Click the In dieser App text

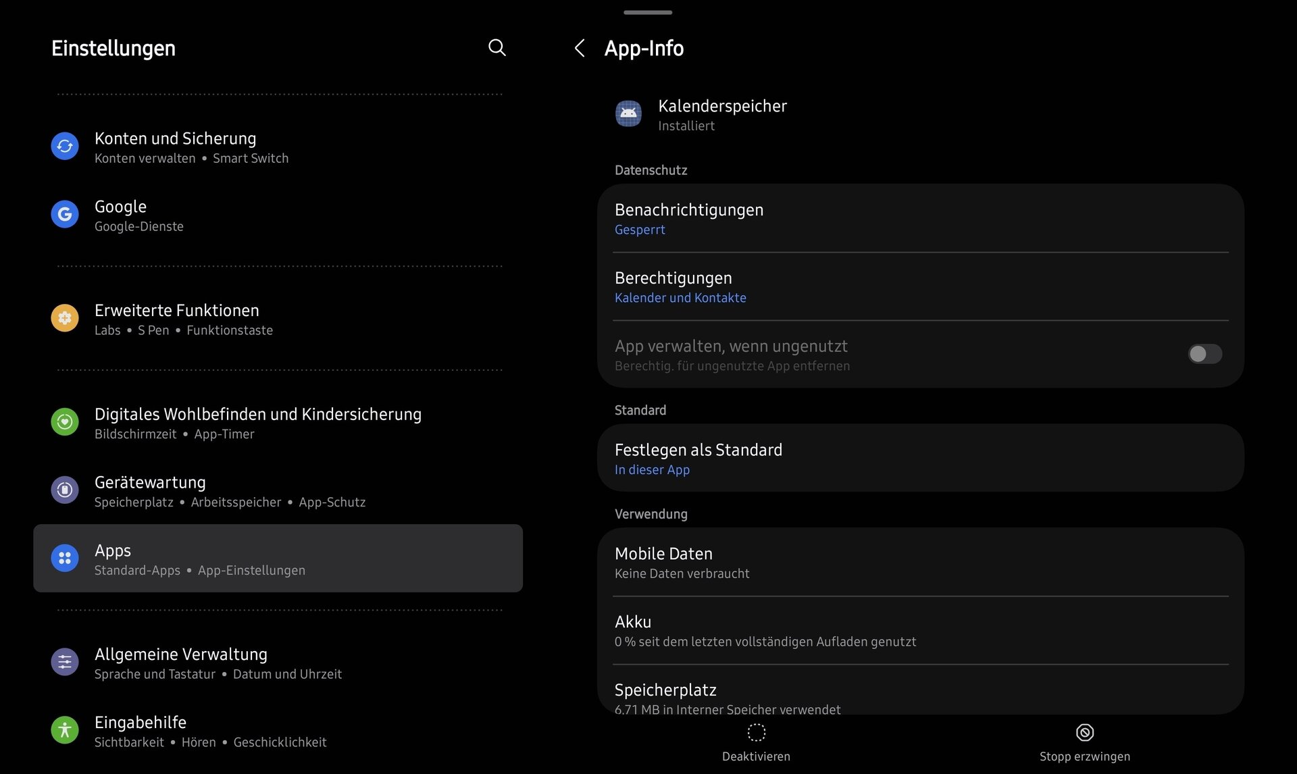coord(652,469)
